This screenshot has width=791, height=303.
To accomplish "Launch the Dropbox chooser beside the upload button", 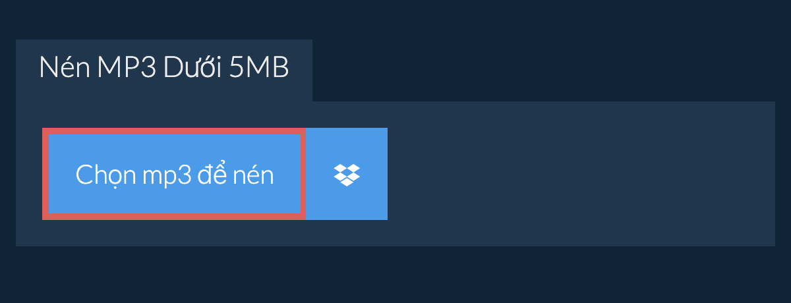I will point(347,174).
